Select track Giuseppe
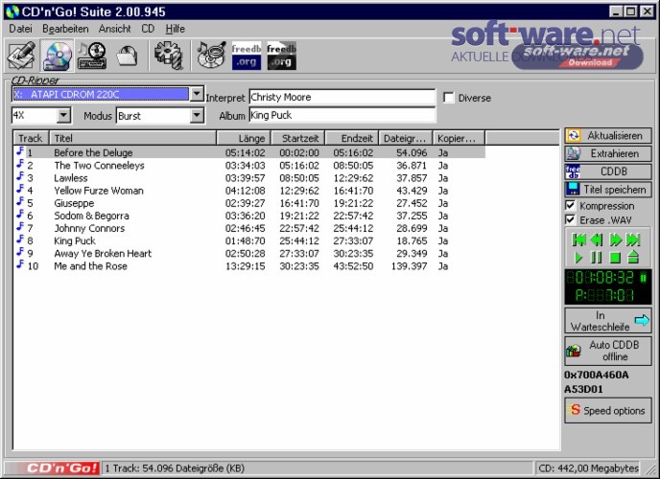This screenshot has width=660, height=479. tap(249, 203)
